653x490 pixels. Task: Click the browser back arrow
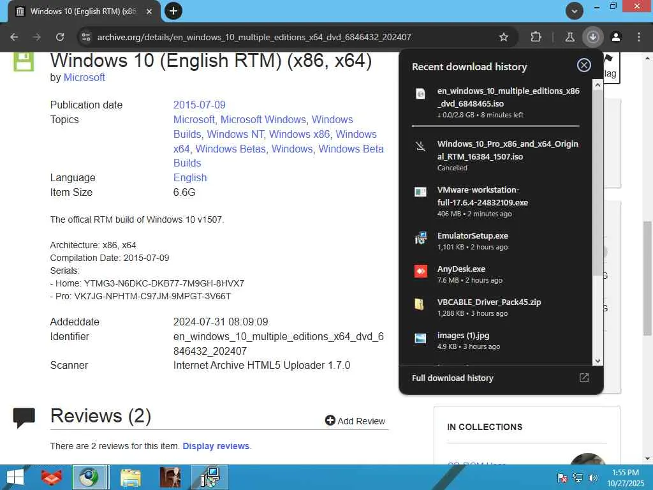(14, 37)
